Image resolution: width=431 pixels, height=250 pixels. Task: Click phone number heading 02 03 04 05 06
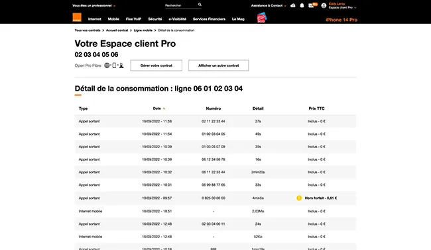96,54
